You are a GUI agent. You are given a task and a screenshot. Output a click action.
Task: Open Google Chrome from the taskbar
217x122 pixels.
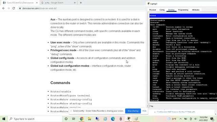coord(81,119)
